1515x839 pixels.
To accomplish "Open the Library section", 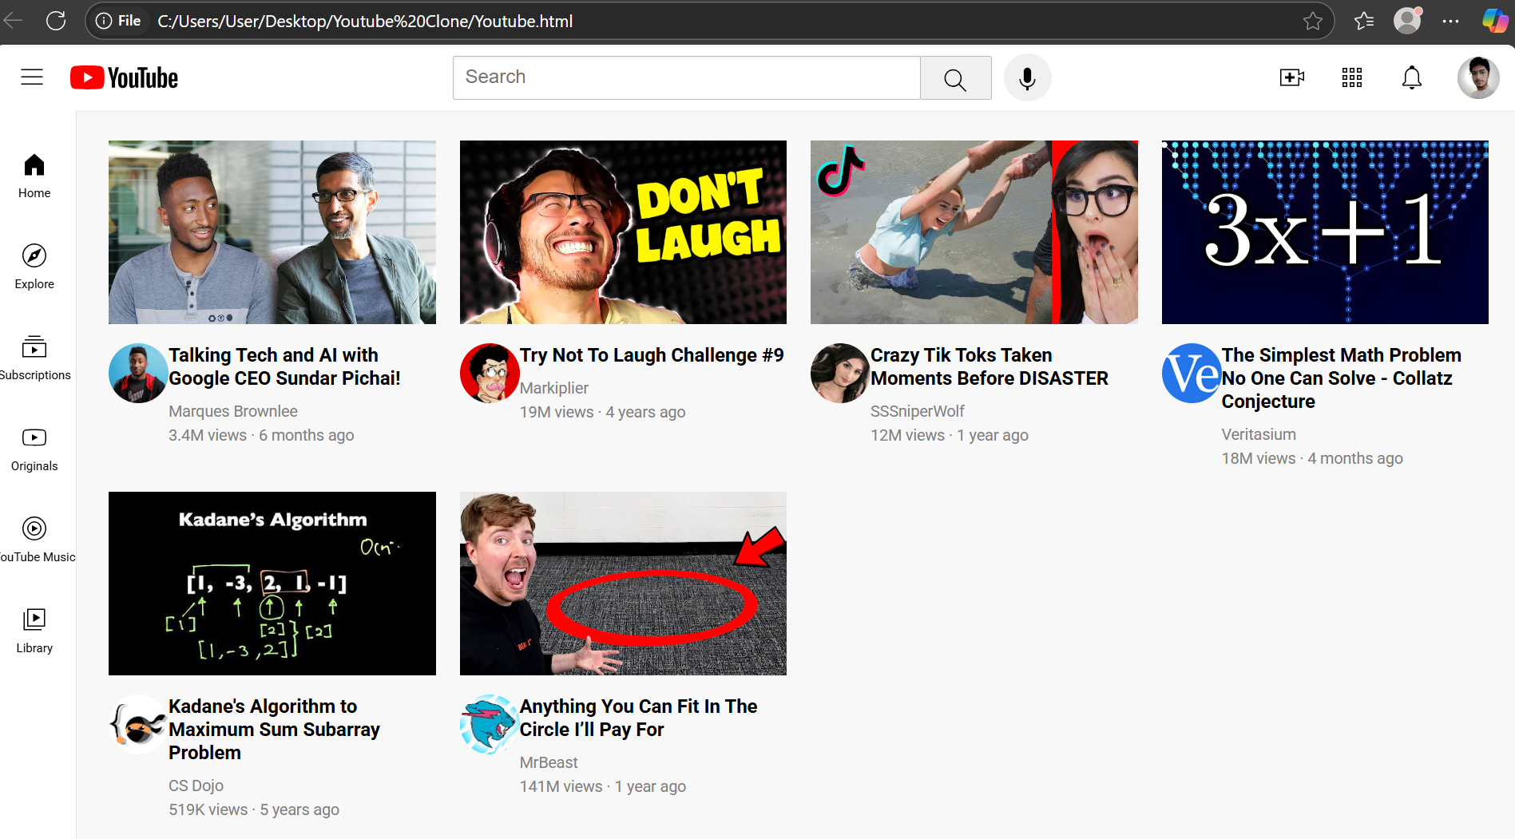I will tap(34, 629).
